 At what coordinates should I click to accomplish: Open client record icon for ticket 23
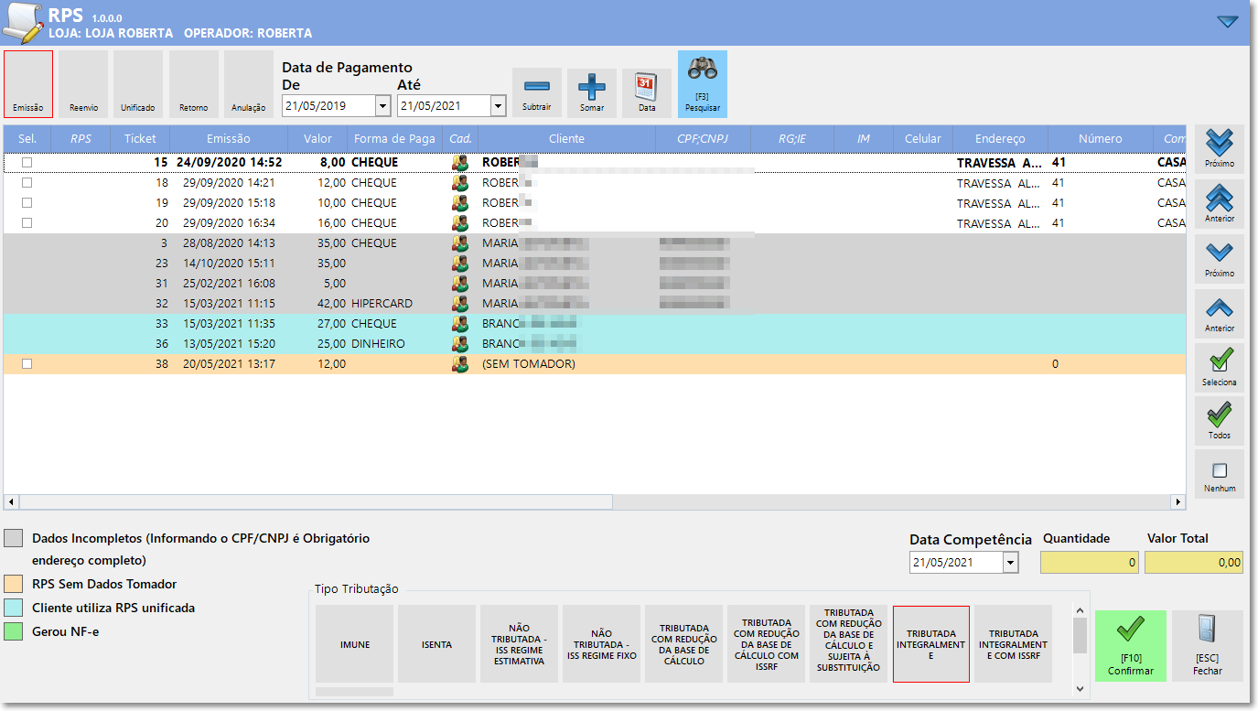[460, 264]
